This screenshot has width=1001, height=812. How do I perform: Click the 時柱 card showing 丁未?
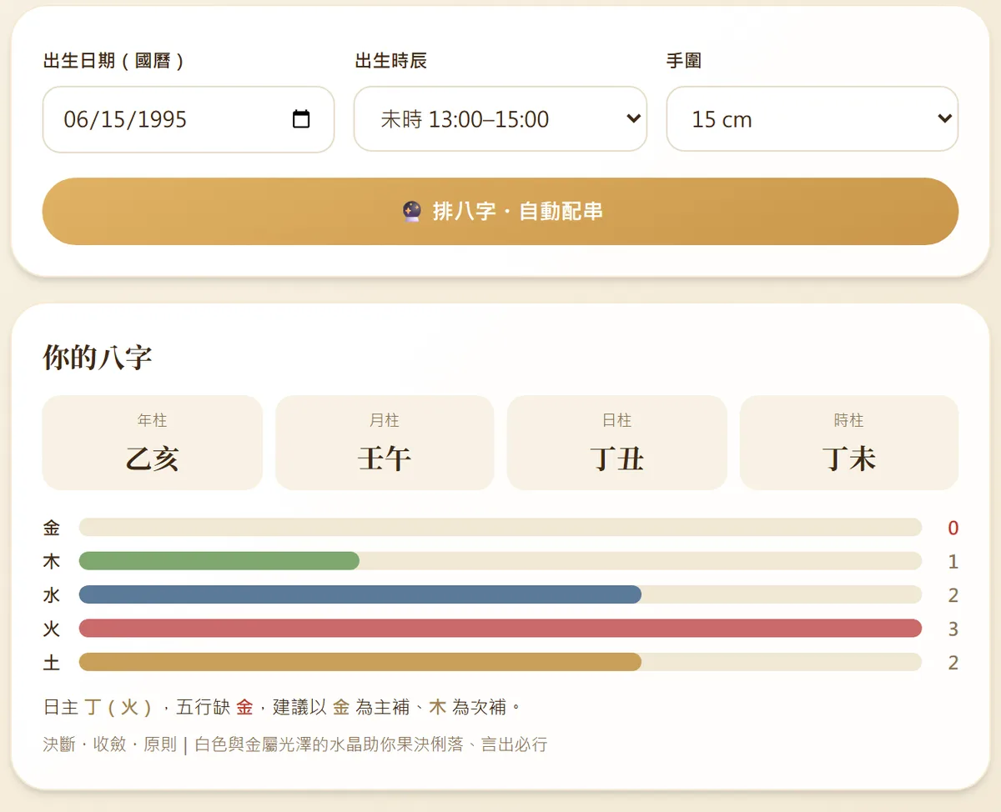(x=849, y=443)
